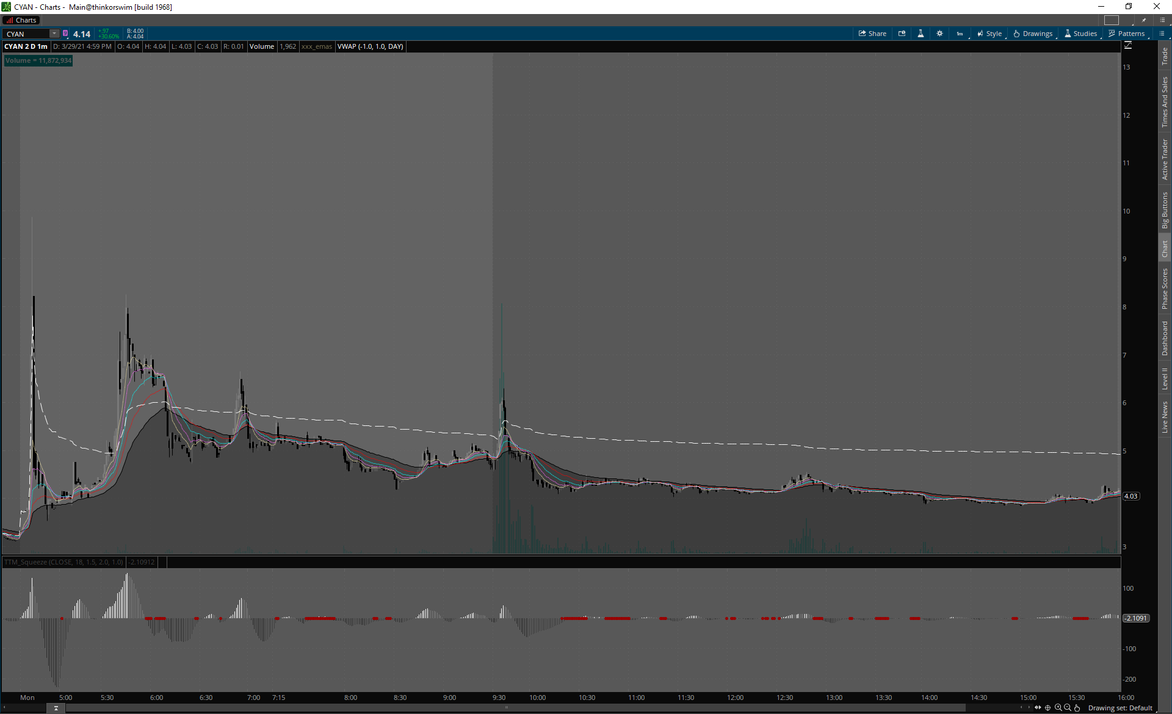
Task: Open chart settings gear icon
Action: [939, 34]
